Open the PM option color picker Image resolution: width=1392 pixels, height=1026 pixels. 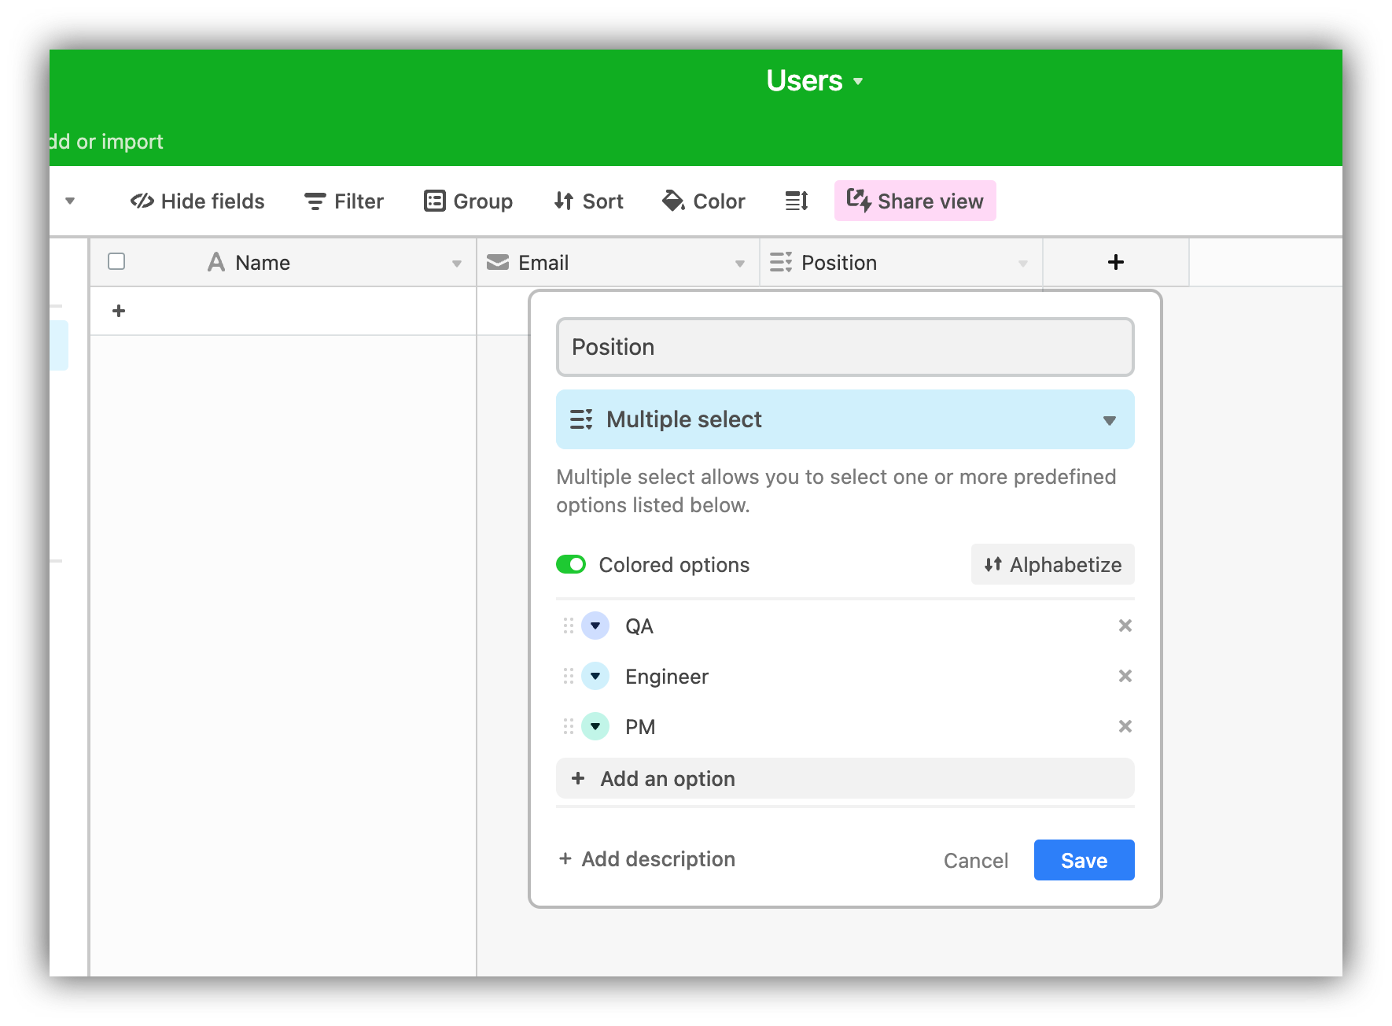595,725
